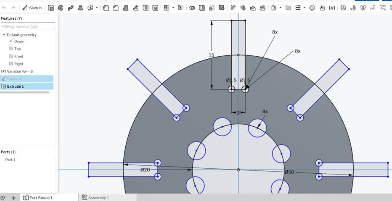
Task: Click the 3 width dimension
Action: tap(238, 113)
